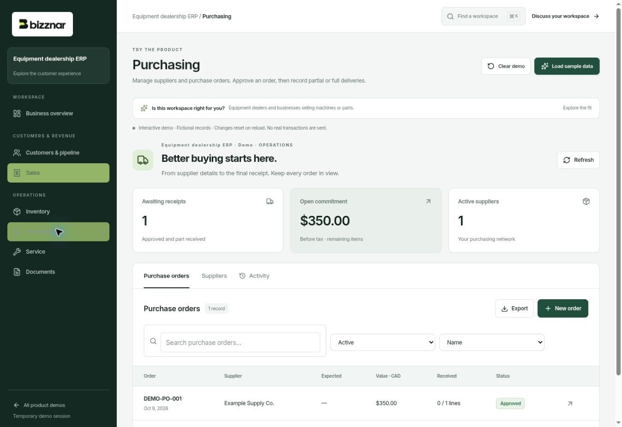
Task: Click the Service wrench icon
Action: coord(17,252)
